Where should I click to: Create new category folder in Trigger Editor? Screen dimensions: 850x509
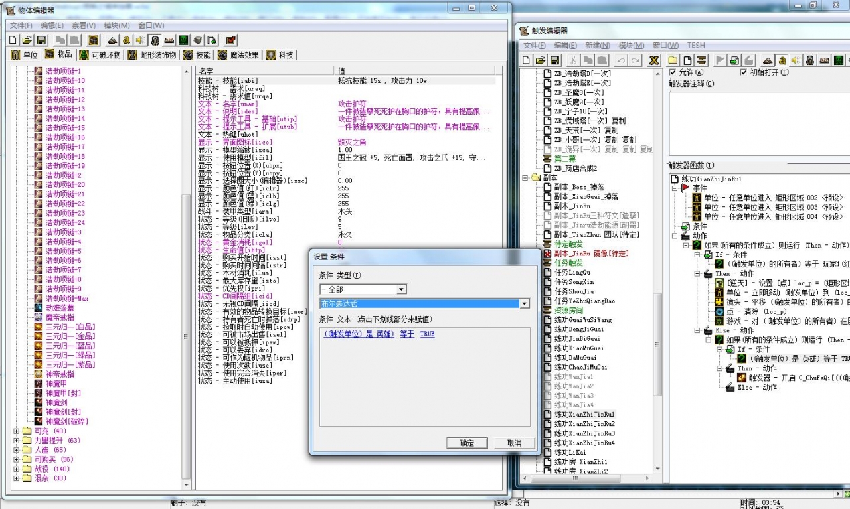tap(673, 60)
